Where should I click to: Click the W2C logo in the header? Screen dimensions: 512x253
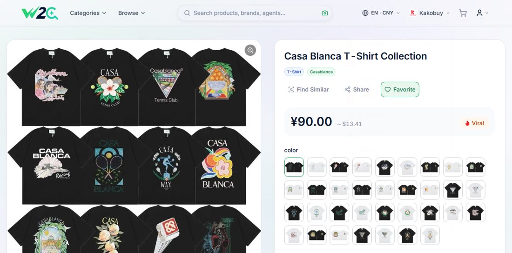pyautogui.click(x=40, y=13)
